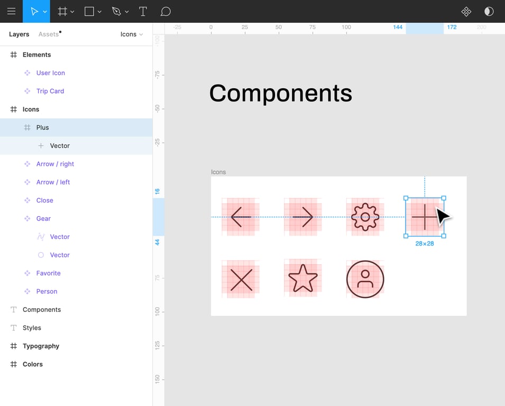The width and height of the screenshot is (505, 406).
Task: Open the shape tools dropdown arrow
Action: (99, 12)
